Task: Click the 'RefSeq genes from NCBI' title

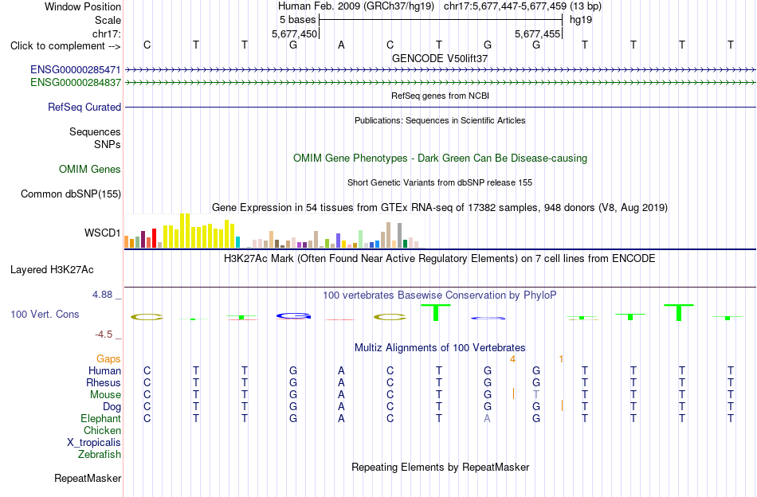Action: (440, 96)
